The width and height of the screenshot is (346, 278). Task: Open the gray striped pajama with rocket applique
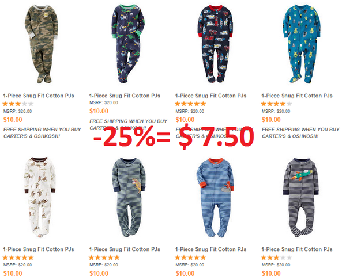coord(301,197)
